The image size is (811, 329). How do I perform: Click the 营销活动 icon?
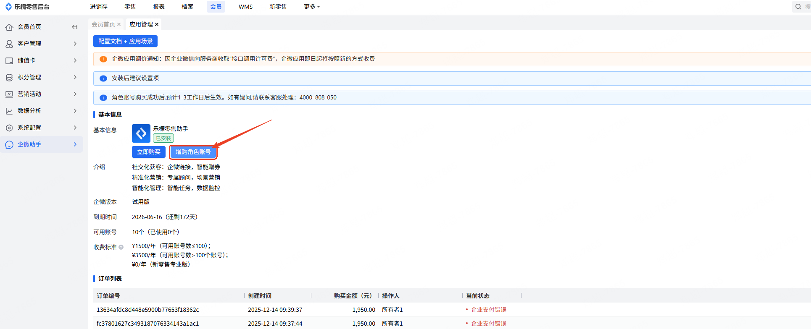tap(9, 94)
